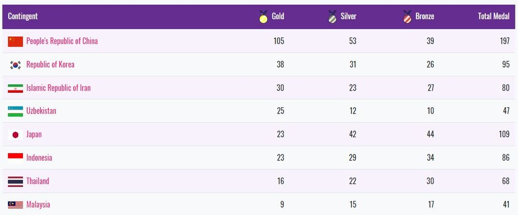Click the silver medal icon in header
Image resolution: width=518 pixels, height=215 pixels.
pos(332,17)
